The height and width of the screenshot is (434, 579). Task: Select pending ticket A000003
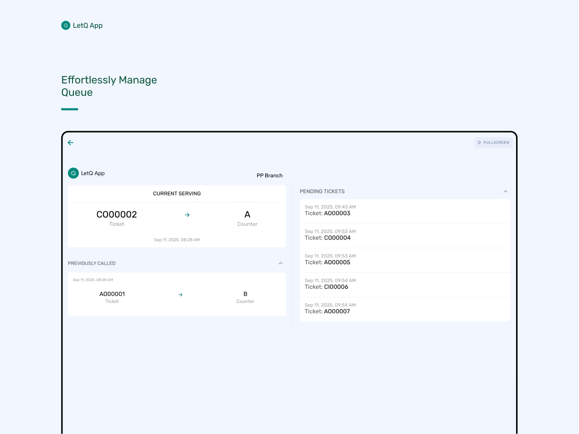pyautogui.click(x=405, y=211)
